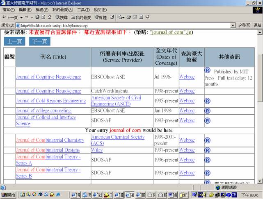Open the 媒體 media pane
263x199 pixels.
click(x=101, y=18)
